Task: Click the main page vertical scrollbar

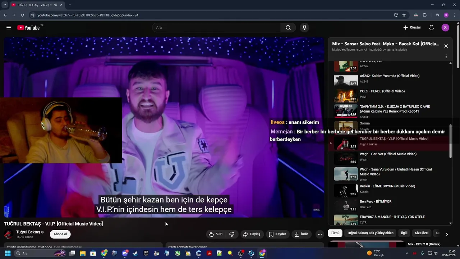Action: [458, 46]
